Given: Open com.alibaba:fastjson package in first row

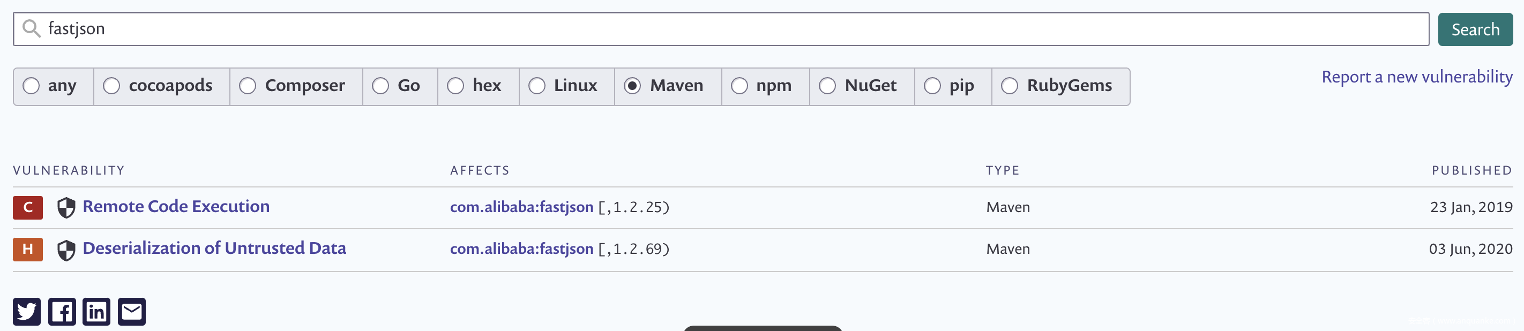Looking at the screenshot, I should pyautogui.click(x=521, y=207).
